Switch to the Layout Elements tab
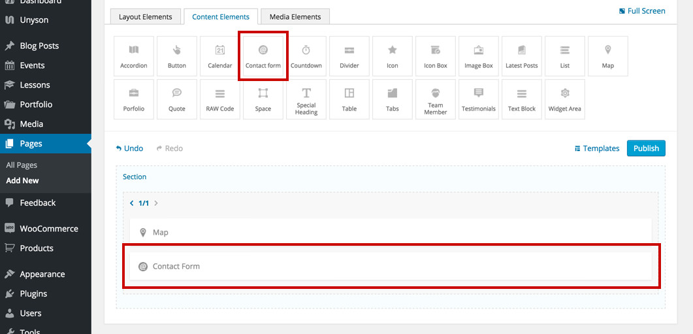 pyautogui.click(x=146, y=17)
